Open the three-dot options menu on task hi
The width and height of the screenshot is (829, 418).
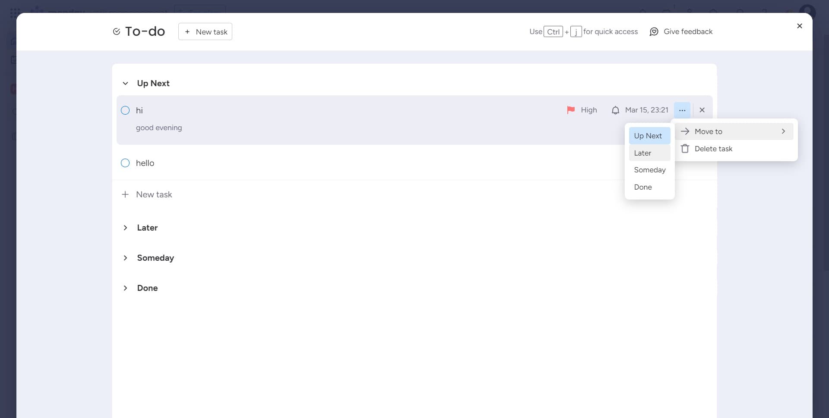tap(682, 110)
